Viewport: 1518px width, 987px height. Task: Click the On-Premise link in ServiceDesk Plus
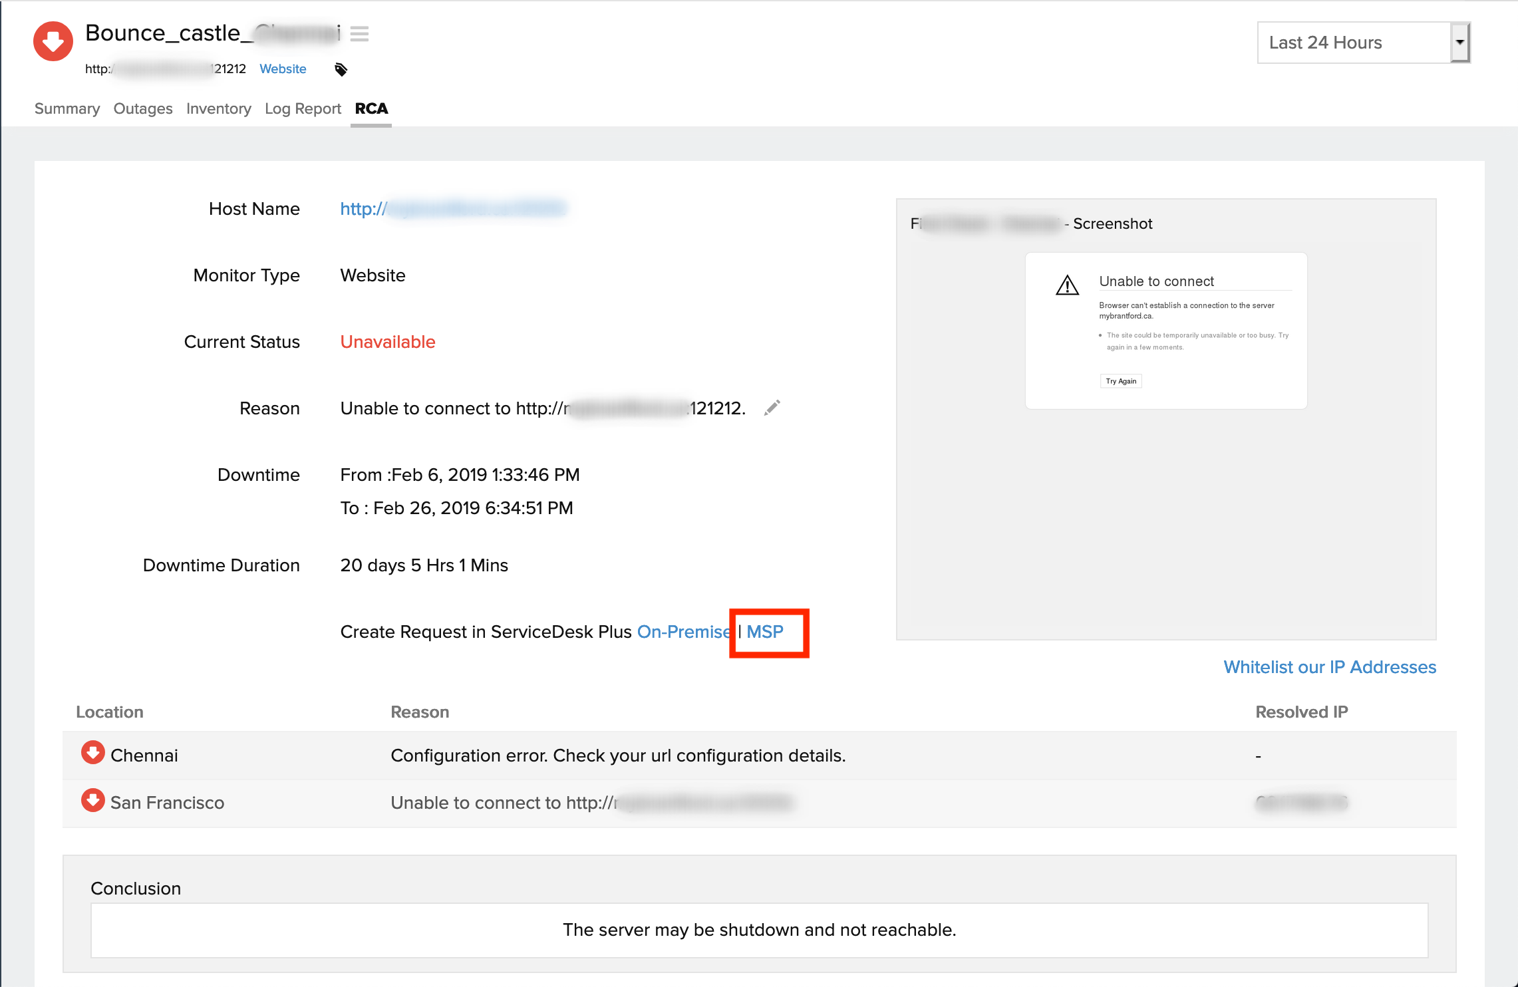[x=685, y=632]
